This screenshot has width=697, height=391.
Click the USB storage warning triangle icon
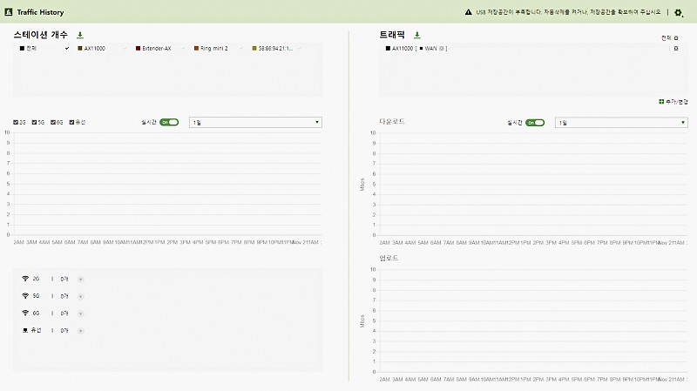468,12
